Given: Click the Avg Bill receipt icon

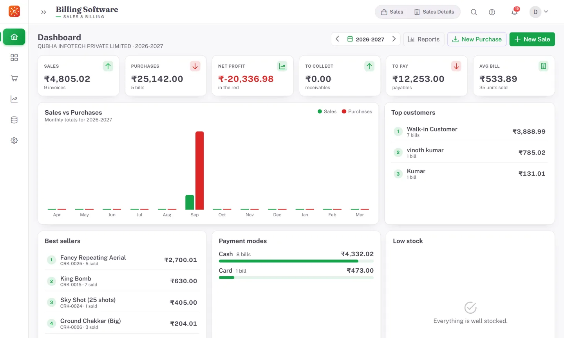Looking at the screenshot, I should tap(543, 66).
